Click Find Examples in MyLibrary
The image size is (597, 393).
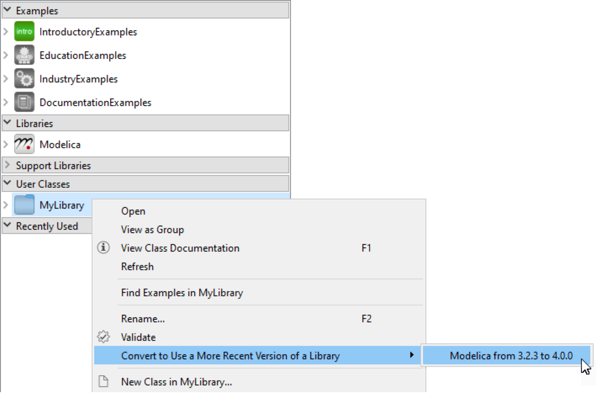point(182,293)
